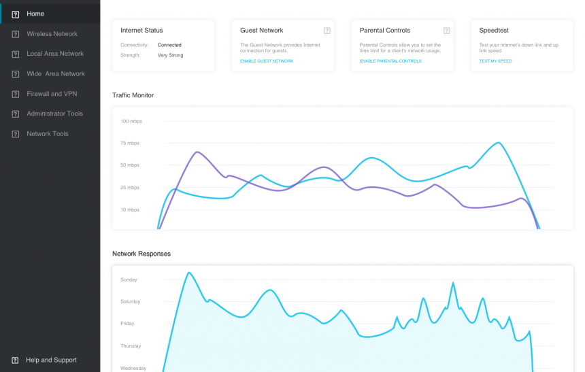Open the Wireless Network menu item
Viewport: 585px width, 372px height.
pos(52,34)
